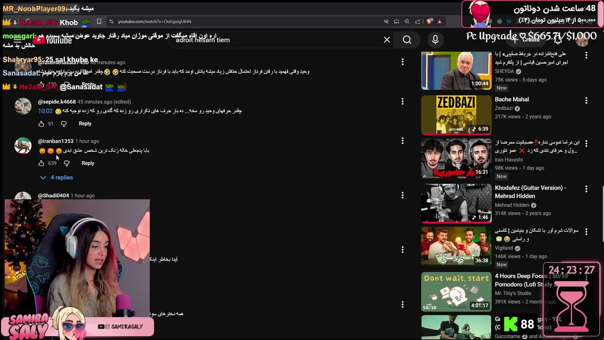The image size is (604, 340).
Task: Click '146K views • 1 day ago' text
Action: (x=521, y=256)
